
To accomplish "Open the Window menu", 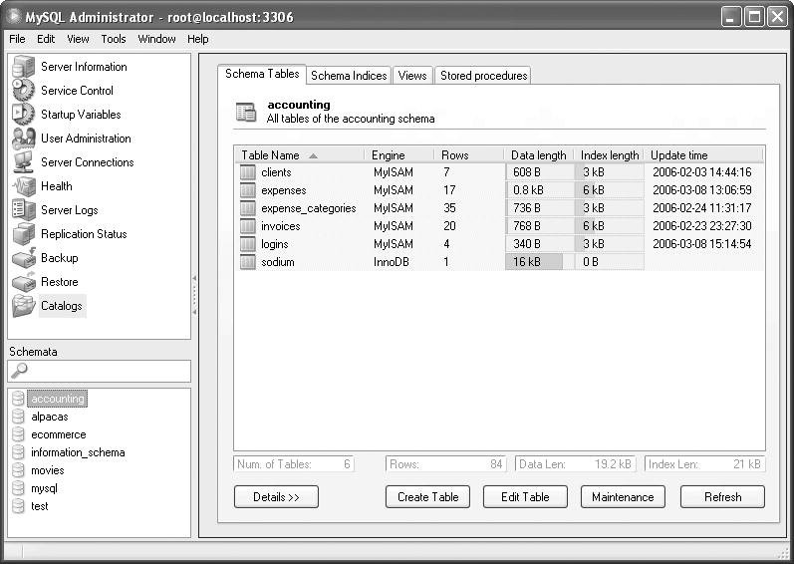I will pyautogui.click(x=157, y=39).
